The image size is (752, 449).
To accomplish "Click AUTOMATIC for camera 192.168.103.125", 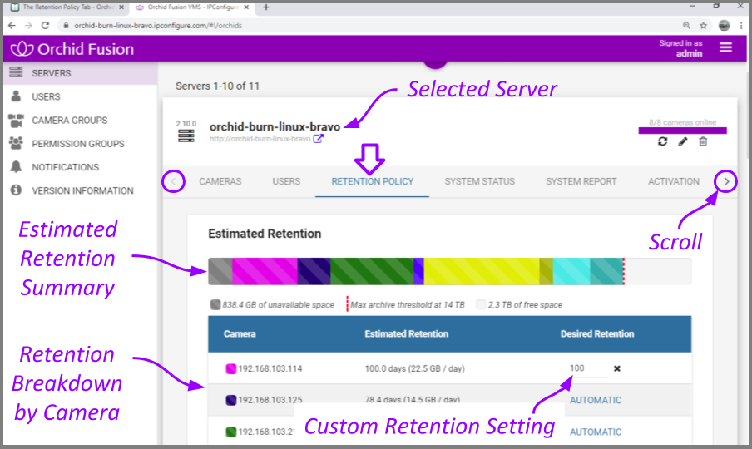I will pos(595,400).
